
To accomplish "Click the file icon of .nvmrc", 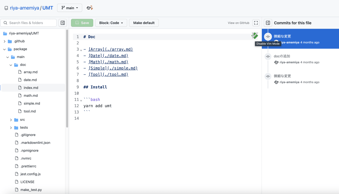I will pos(17,158).
